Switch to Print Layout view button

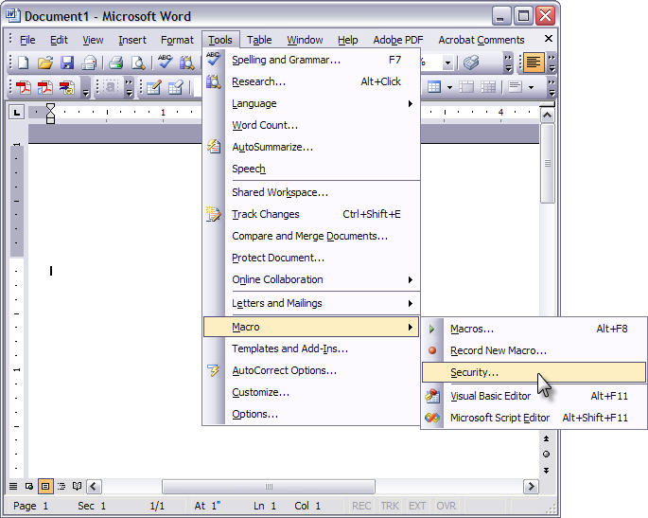pyautogui.click(x=44, y=486)
